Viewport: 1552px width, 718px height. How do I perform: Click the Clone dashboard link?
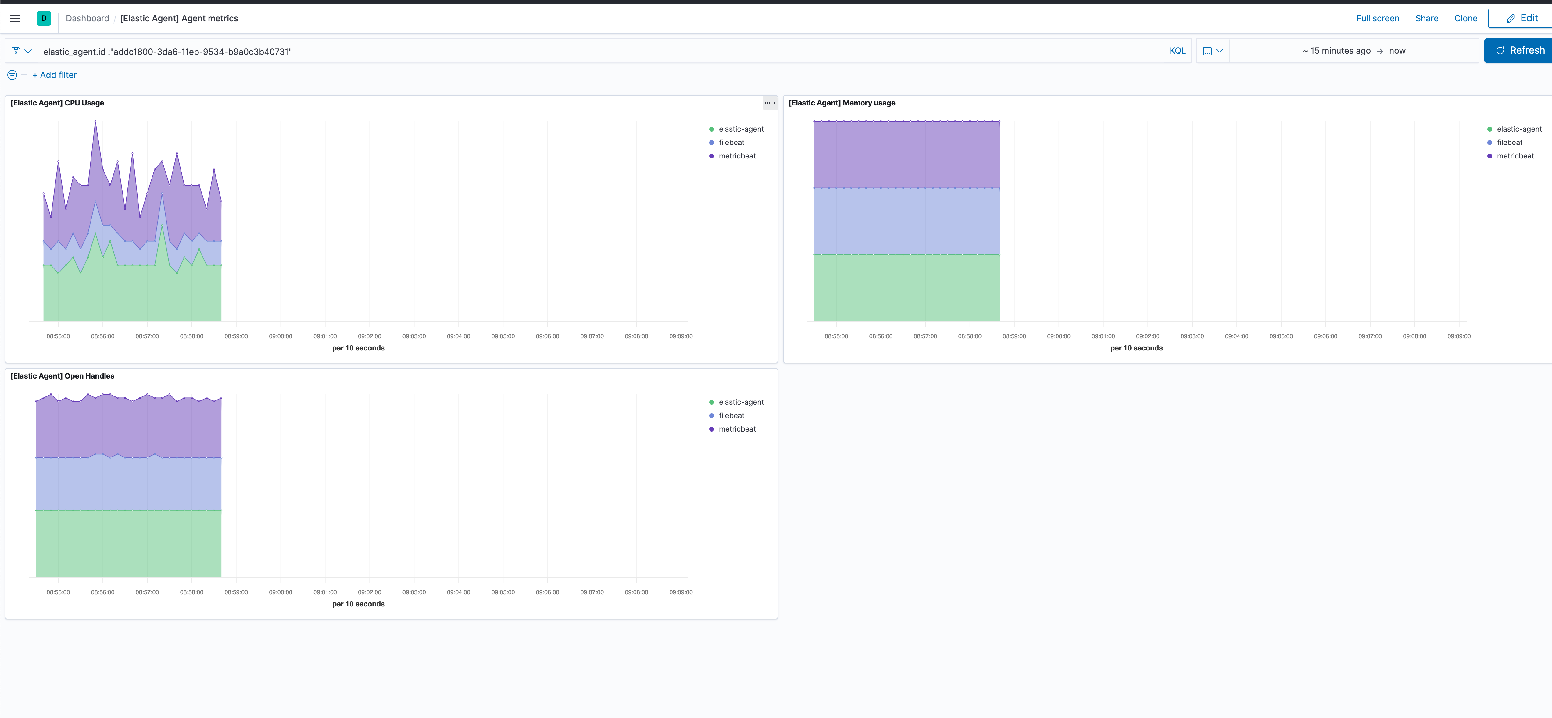click(x=1465, y=19)
